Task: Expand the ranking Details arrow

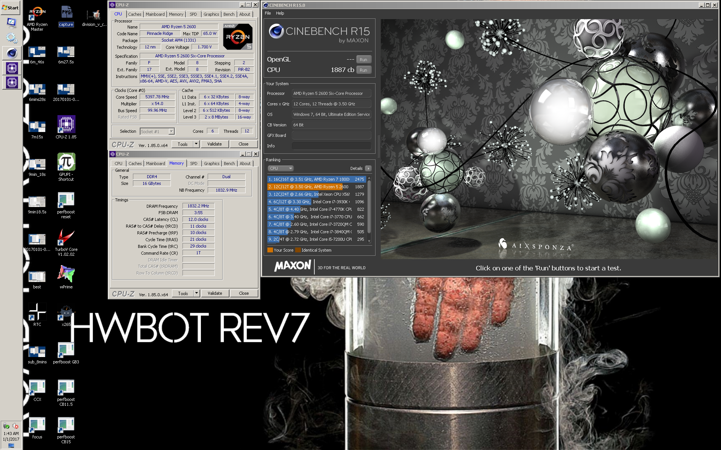Action: tap(368, 168)
